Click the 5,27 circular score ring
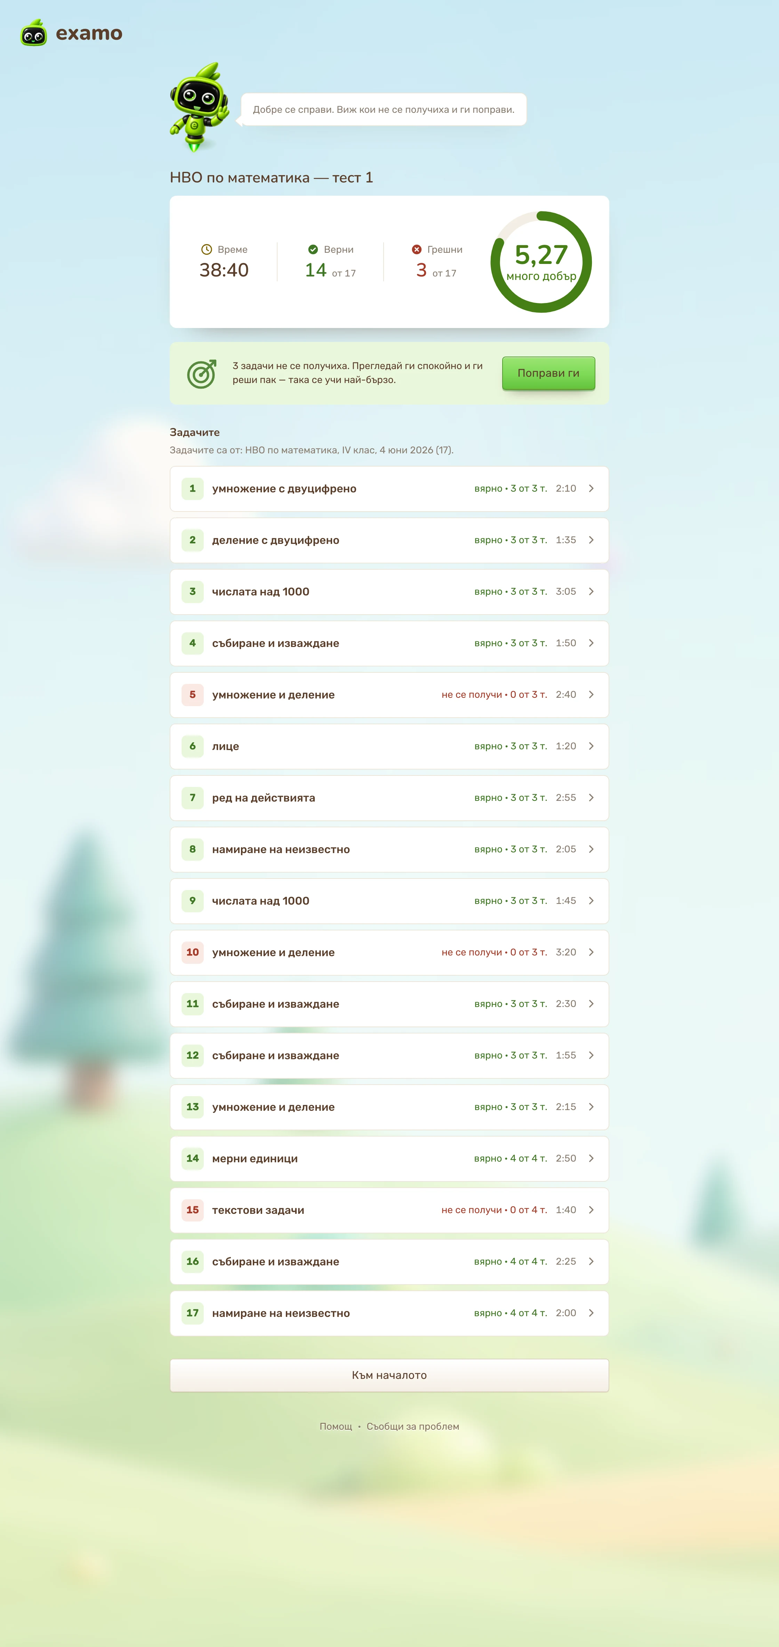The width and height of the screenshot is (779, 1647). point(541,262)
